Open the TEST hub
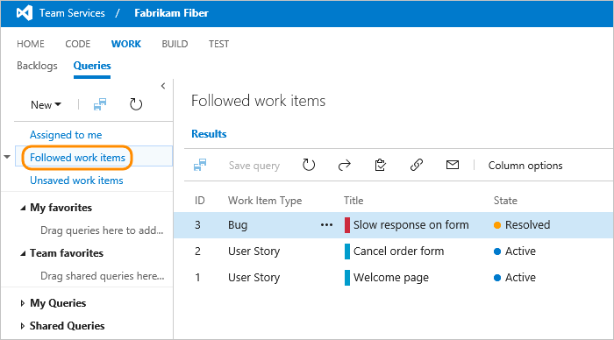 [x=218, y=44]
